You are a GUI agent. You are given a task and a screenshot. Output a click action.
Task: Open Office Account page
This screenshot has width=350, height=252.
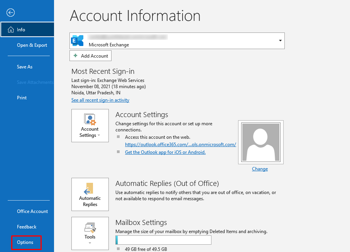pyautogui.click(x=32, y=211)
